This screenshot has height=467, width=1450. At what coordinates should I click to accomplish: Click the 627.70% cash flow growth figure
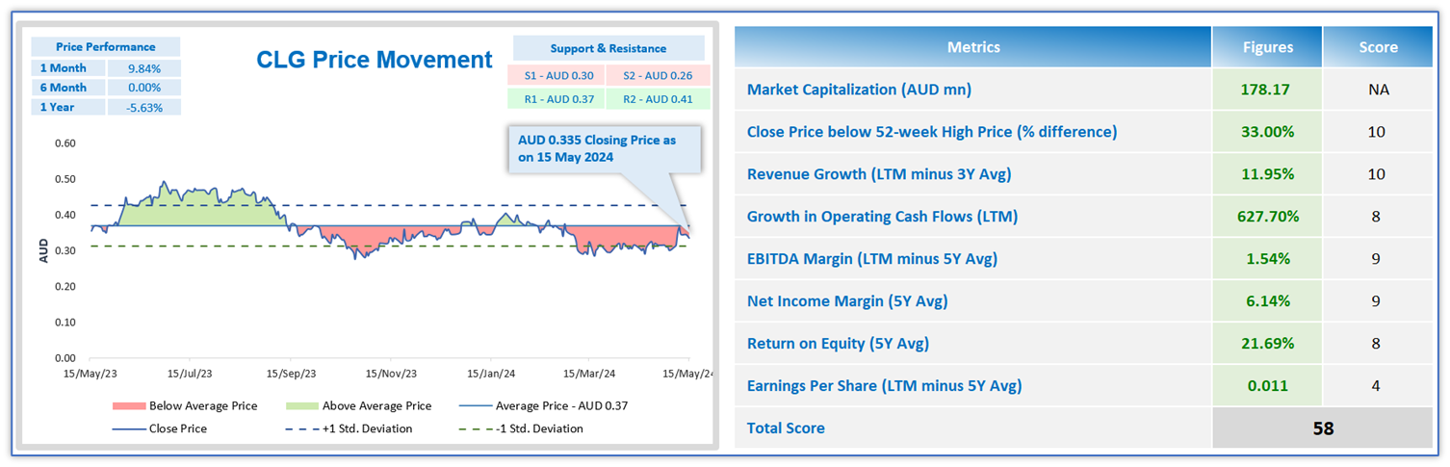tap(1266, 217)
